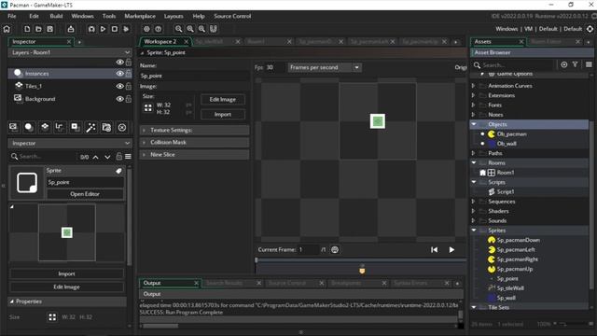Expand Nine Slice section
The image size is (597, 336).
[x=195, y=154]
